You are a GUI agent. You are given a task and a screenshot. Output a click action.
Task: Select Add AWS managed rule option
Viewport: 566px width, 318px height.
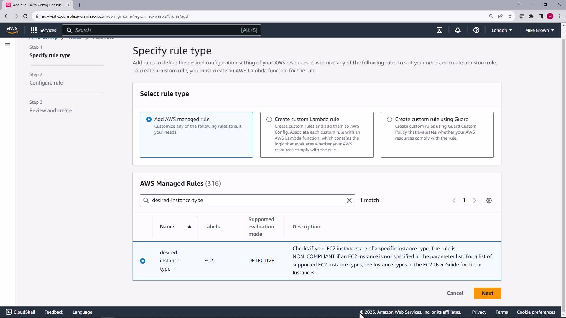149,119
